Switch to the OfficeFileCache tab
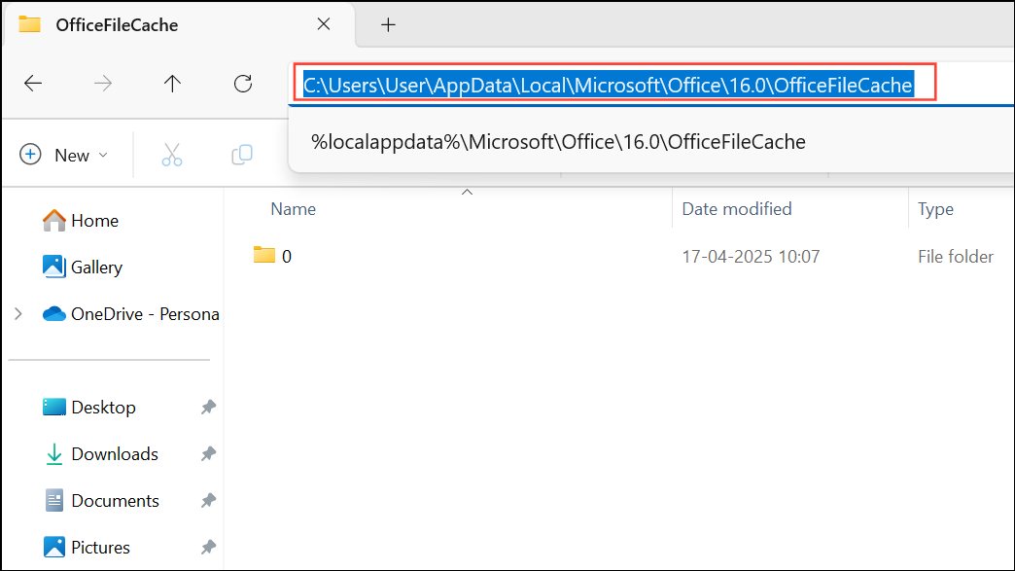Viewport: 1015px width, 571px height. pyautogui.click(x=117, y=25)
